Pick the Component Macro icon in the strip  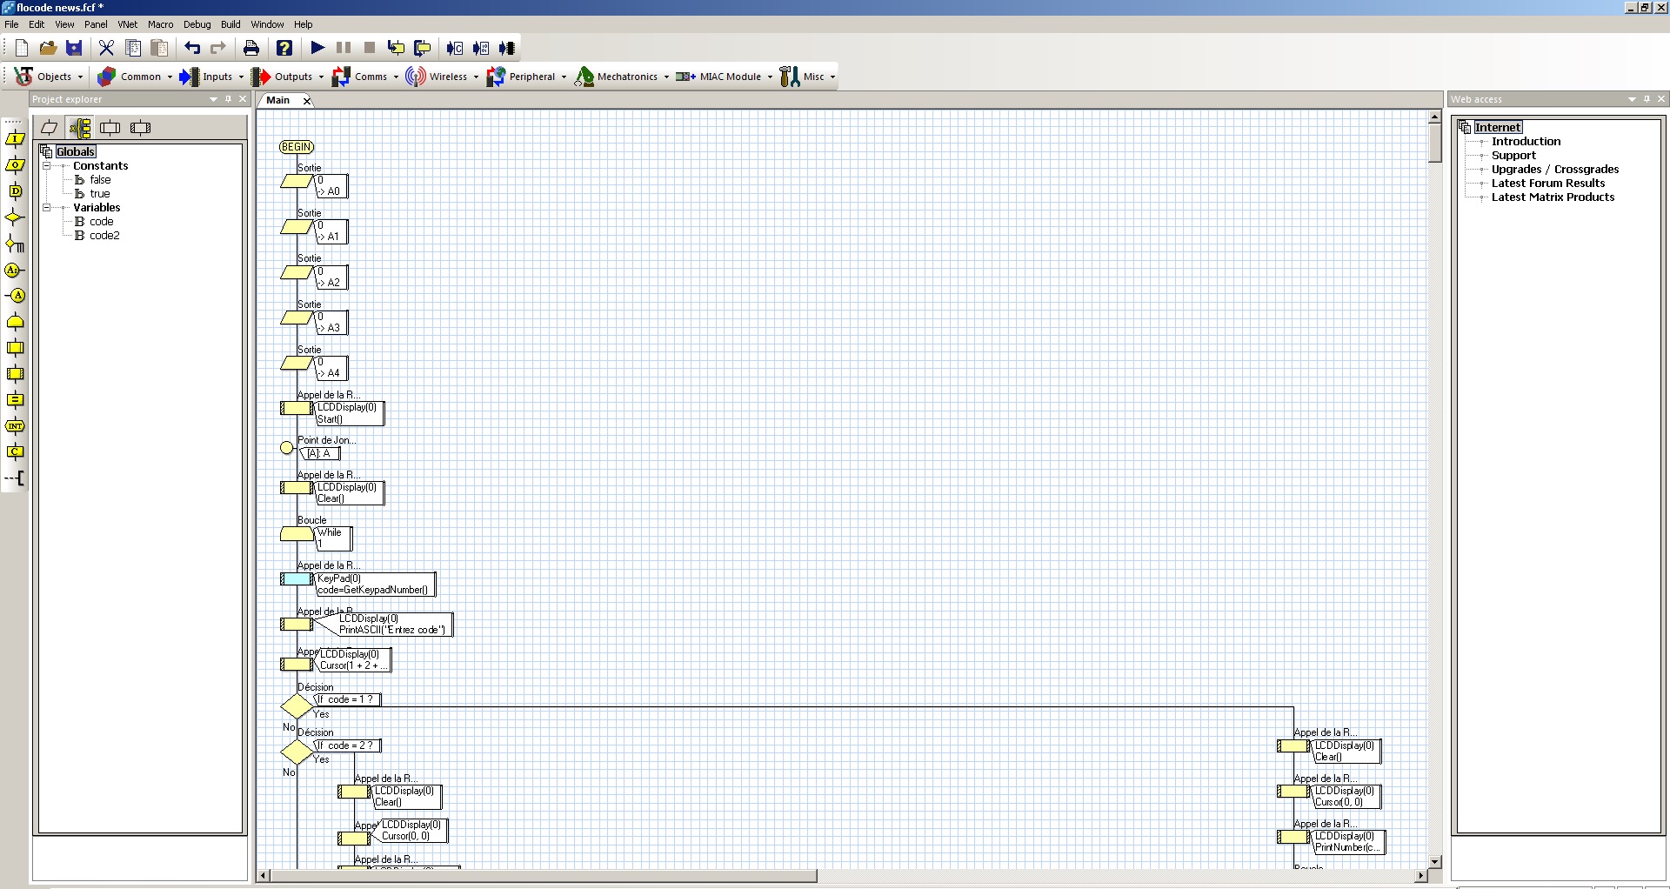[15, 374]
